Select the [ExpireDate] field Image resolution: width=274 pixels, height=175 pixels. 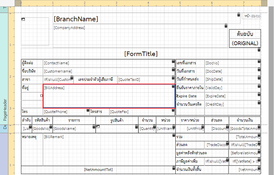pos(233,96)
